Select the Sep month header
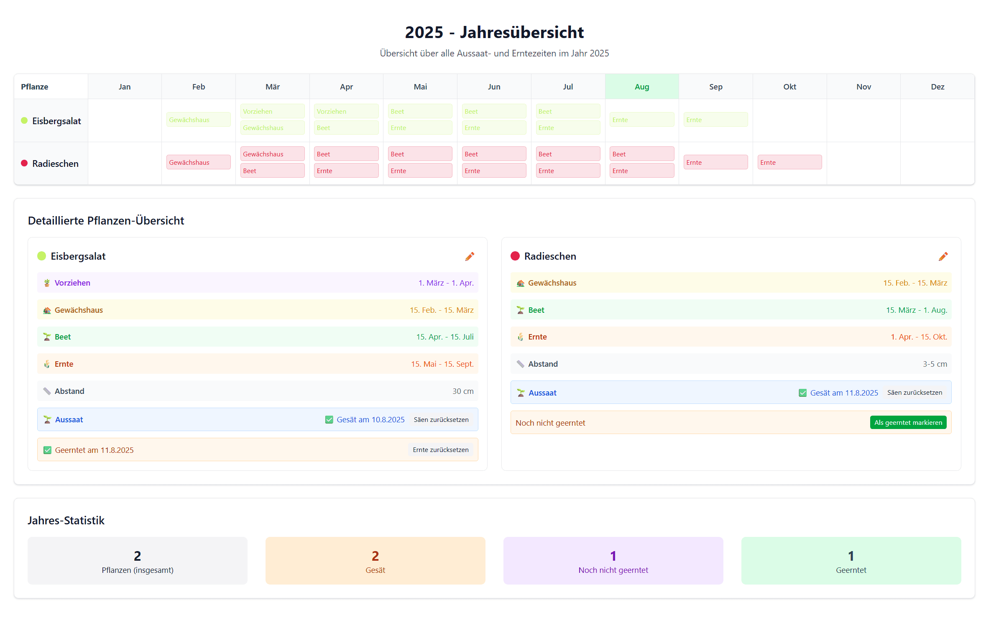 pyautogui.click(x=715, y=87)
